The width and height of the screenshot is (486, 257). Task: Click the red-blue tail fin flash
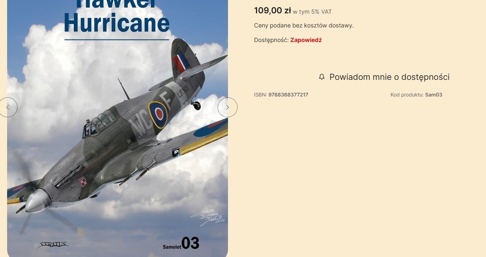click(181, 62)
